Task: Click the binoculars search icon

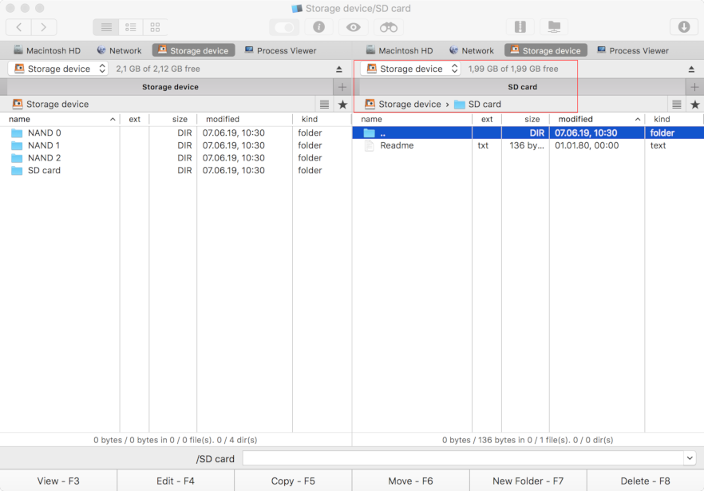Action: point(389,27)
